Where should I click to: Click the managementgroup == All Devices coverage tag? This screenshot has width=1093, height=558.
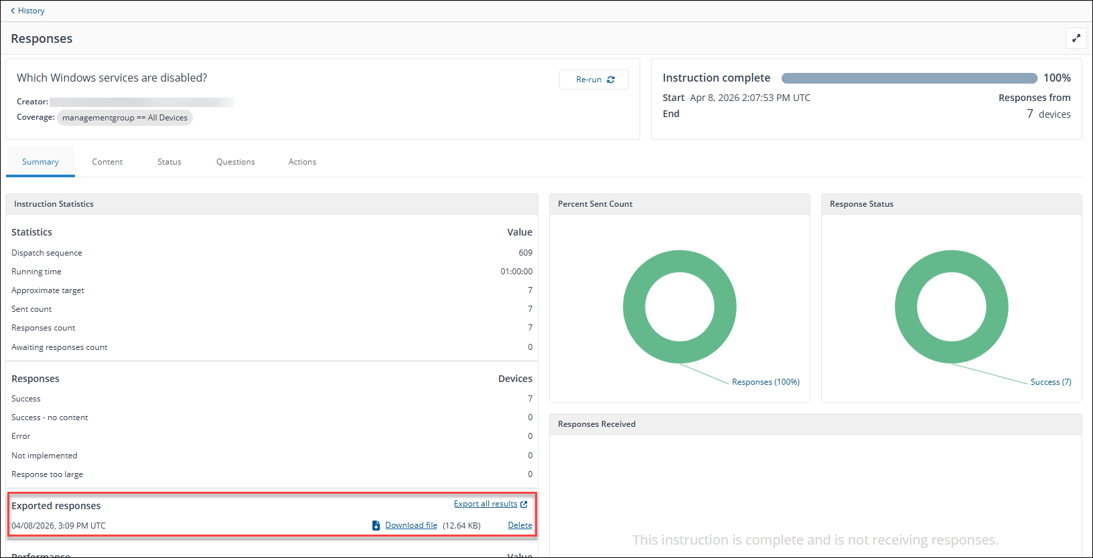click(x=125, y=118)
